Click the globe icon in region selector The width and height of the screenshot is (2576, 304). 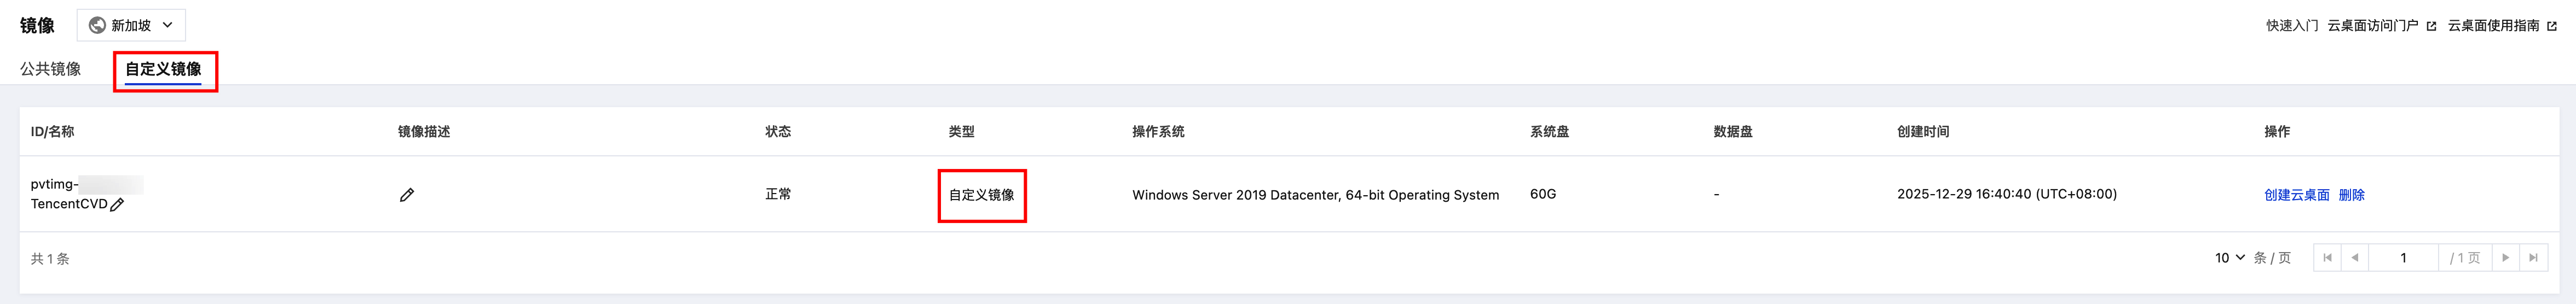click(97, 25)
